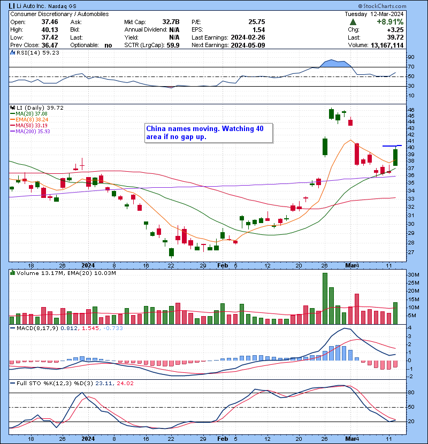
Task: Click the date Tuesday 12-Mar-2024
Action: 374,14
